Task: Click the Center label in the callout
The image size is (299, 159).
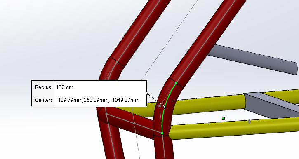Action: click(x=44, y=100)
